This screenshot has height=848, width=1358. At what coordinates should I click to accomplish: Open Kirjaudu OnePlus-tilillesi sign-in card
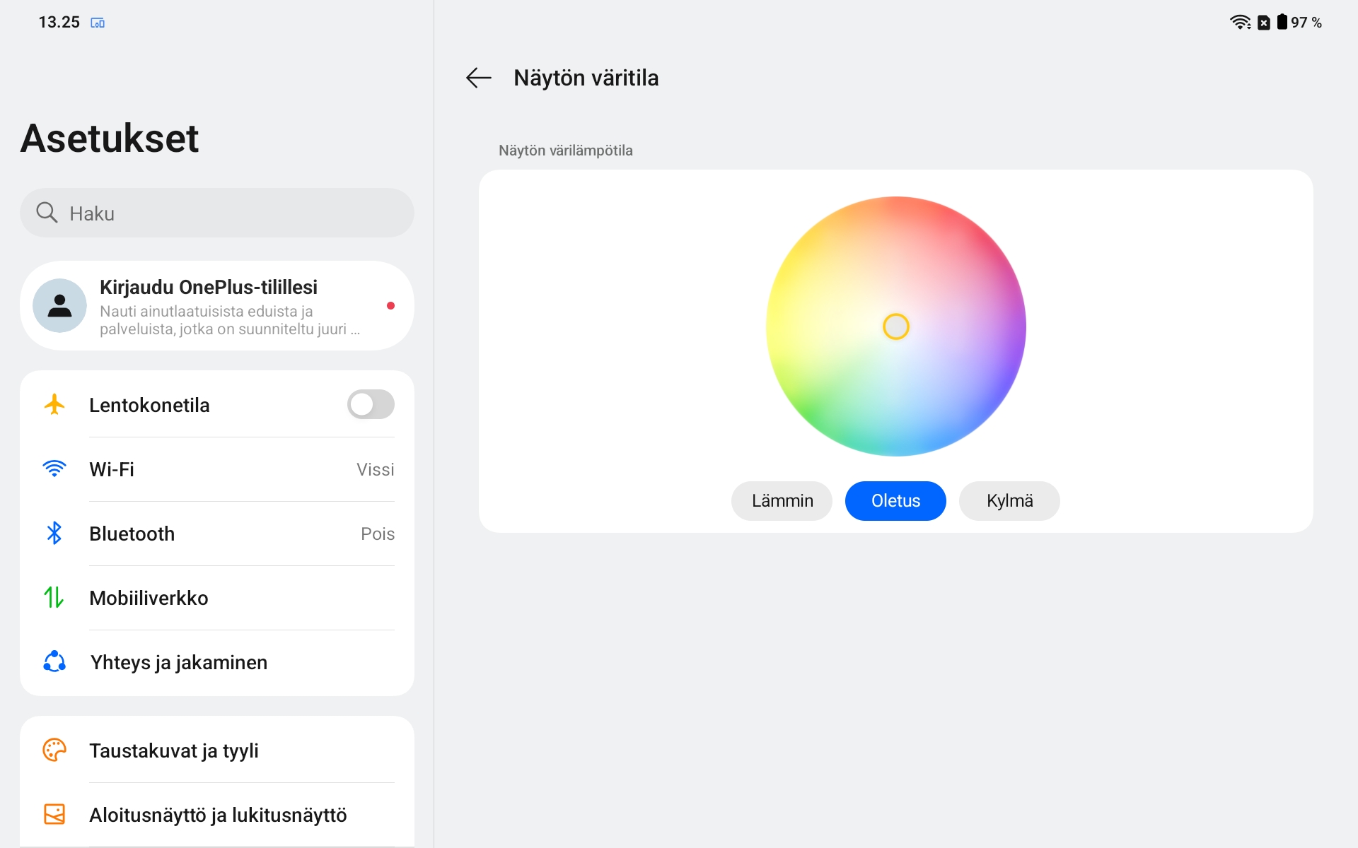pos(217,305)
